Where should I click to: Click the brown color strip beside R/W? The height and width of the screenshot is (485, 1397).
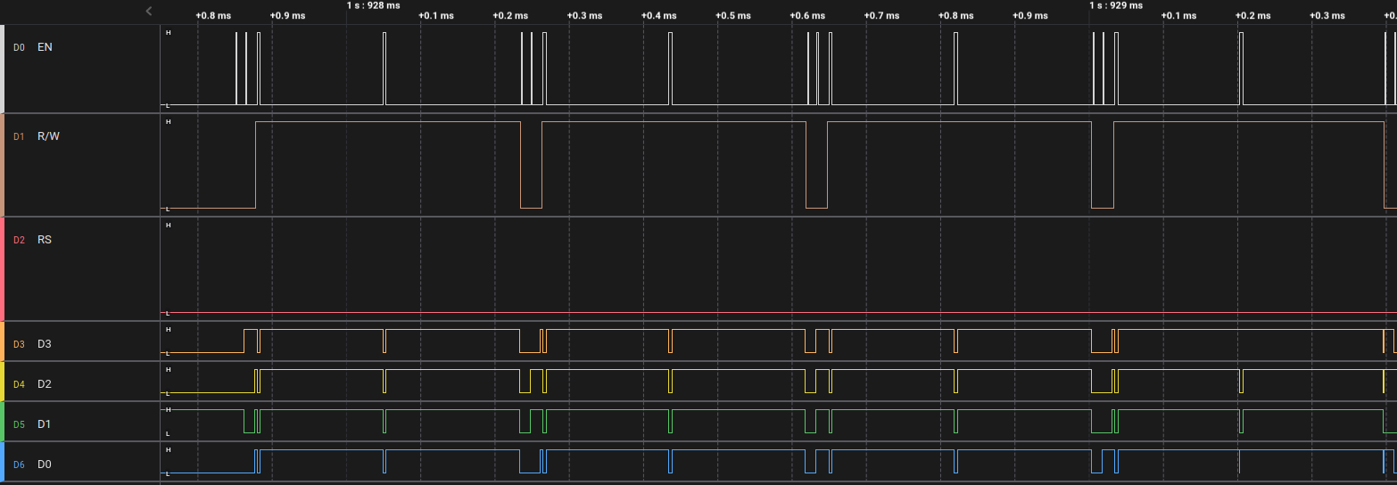(x=3, y=165)
